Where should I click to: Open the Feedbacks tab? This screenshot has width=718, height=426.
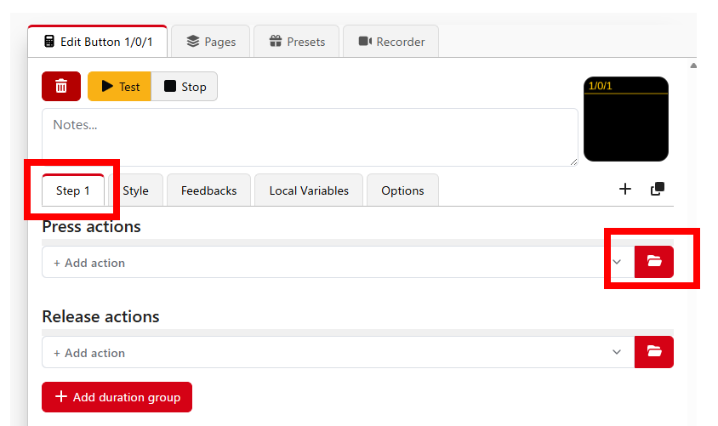click(x=208, y=190)
